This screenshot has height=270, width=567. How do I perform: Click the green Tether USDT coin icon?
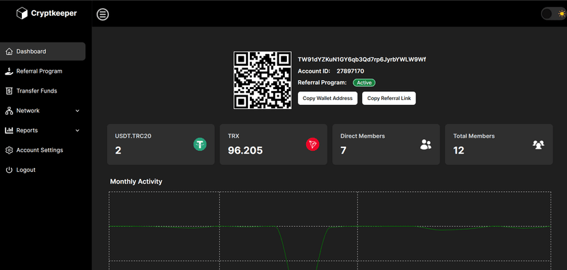point(199,145)
